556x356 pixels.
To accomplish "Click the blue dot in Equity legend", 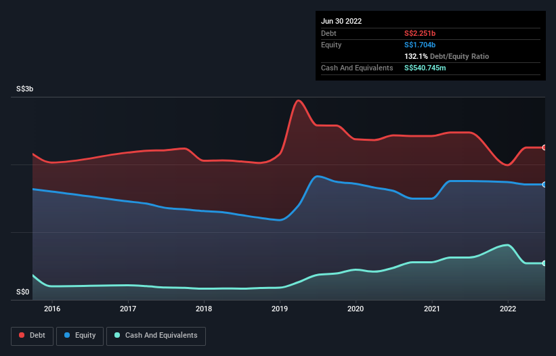I will 67,335.
